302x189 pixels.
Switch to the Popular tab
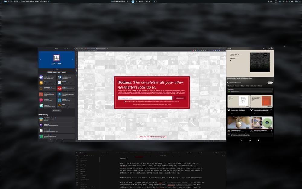[55, 72]
